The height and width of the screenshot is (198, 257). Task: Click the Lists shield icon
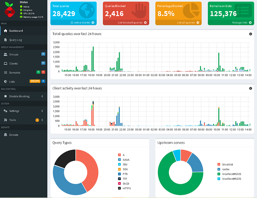click(6, 81)
